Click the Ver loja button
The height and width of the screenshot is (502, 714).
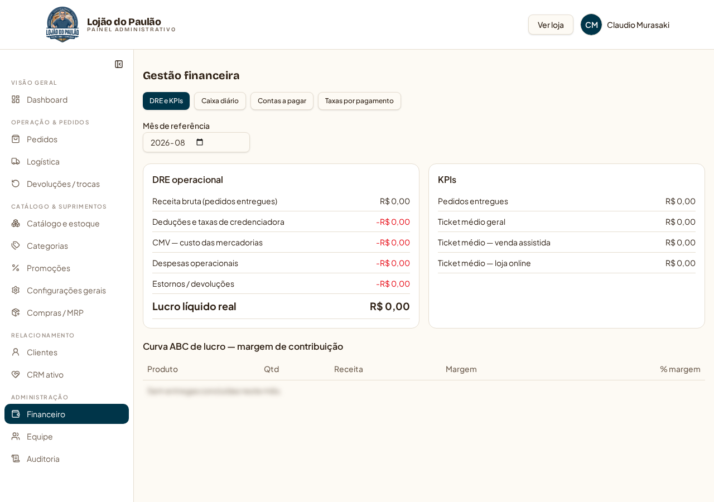[551, 25]
